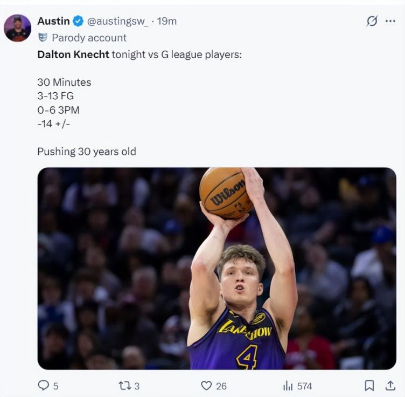Click the like count of 26
The width and height of the screenshot is (405, 397).
pos(221,386)
